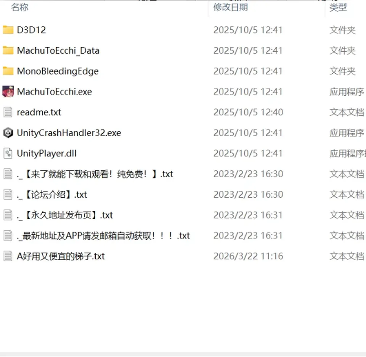The height and width of the screenshot is (357, 366).
Task: Select the D3D12 folder icon
Action: tap(8, 30)
